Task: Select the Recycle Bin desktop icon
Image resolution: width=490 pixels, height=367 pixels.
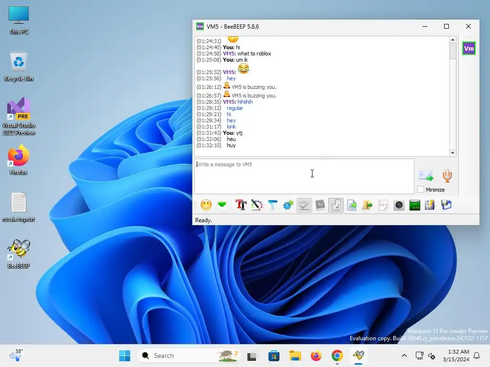Action: (x=19, y=67)
